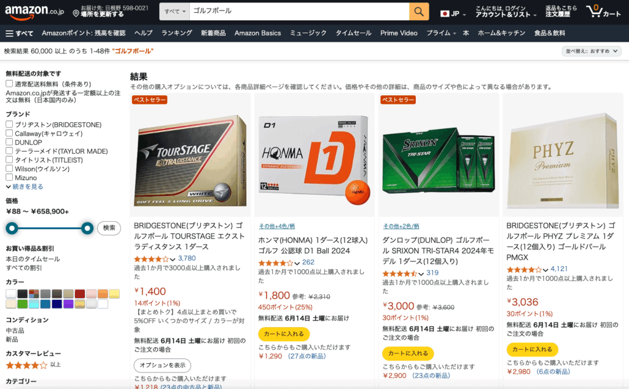Open star rating of SRIXON TRI-STAR4
The width and height of the screenshot is (629, 389).
point(403,273)
